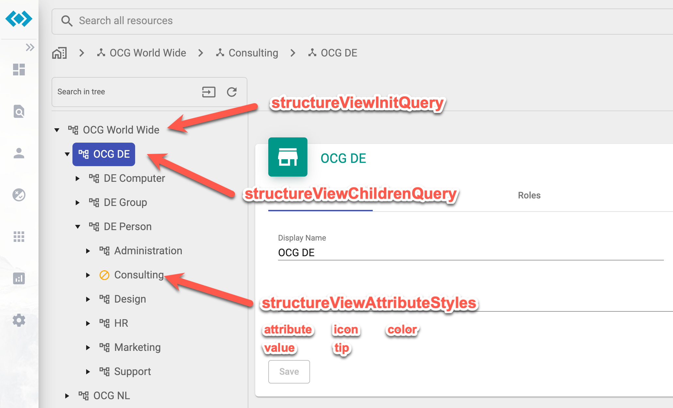Click structure icon beside HR
Screen dimensions: 673x408
[104, 323]
